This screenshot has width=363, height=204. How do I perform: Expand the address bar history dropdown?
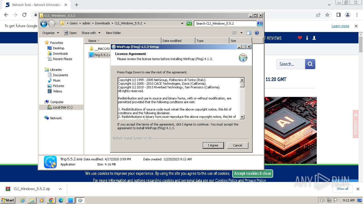(x=182, y=24)
